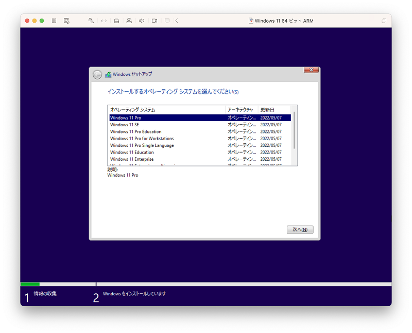
Task: Click the オペレーティング システム column header
Action: pyautogui.click(x=166, y=110)
